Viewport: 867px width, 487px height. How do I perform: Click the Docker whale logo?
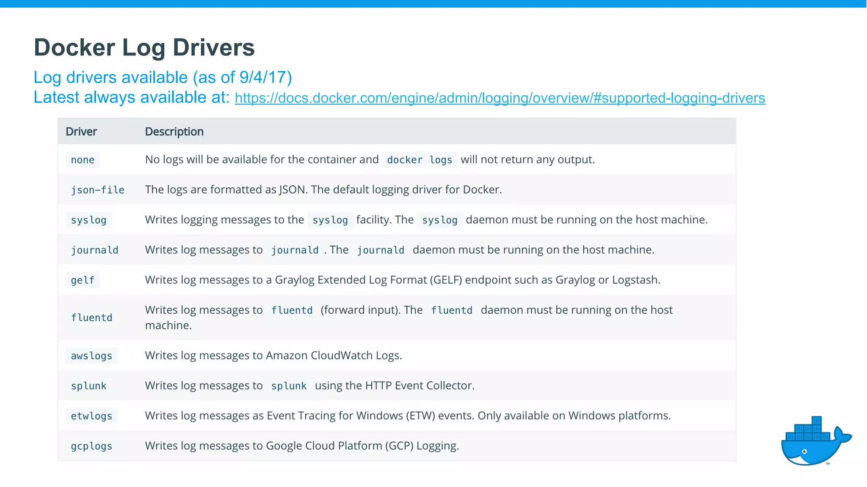tap(816, 441)
